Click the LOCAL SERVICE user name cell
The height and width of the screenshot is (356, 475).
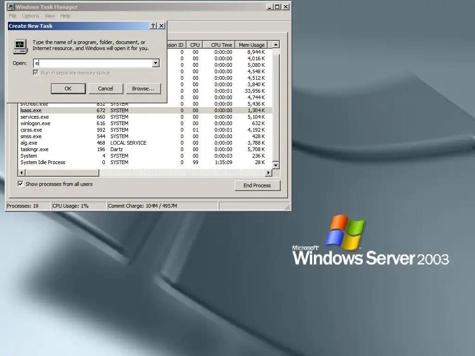point(128,143)
